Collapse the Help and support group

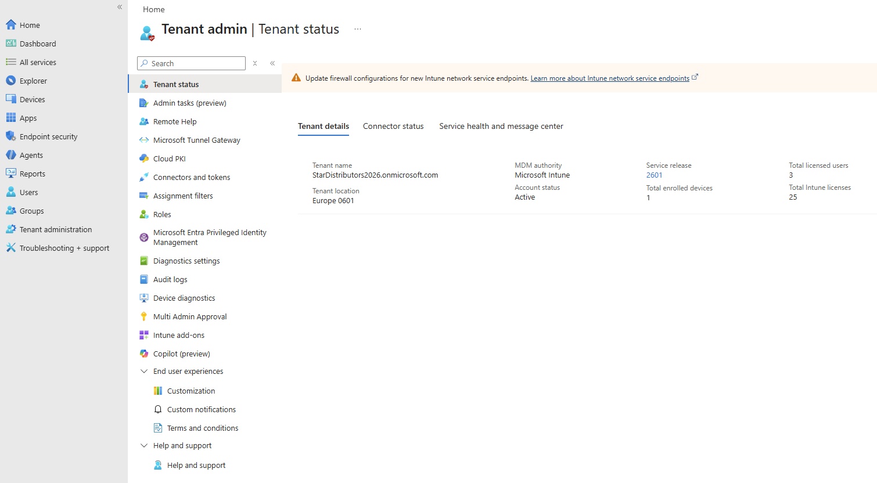[x=144, y=446]
